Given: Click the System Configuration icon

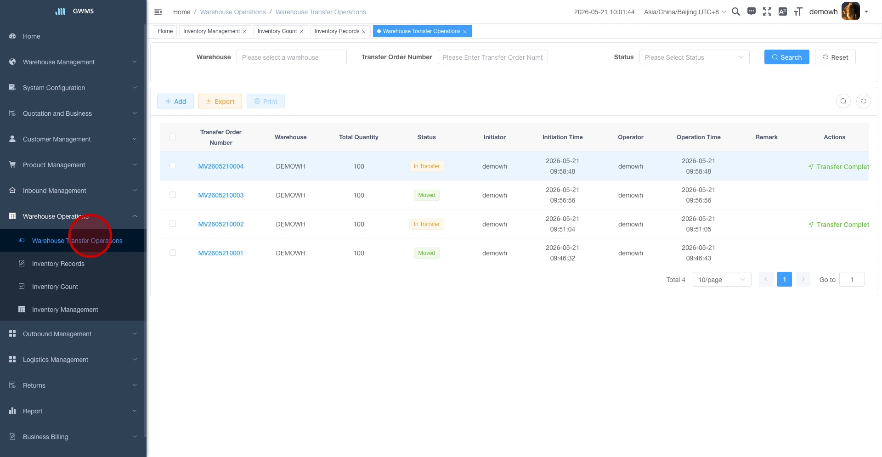Looking at the screenshot, I should 12,87.
